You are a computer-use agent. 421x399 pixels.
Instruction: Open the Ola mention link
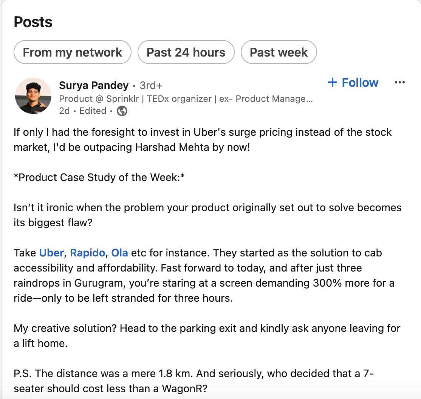point(119,253)
